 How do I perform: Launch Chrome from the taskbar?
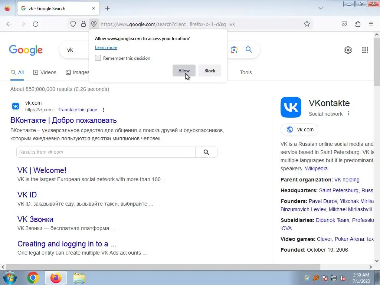click(x=33, y=278)
